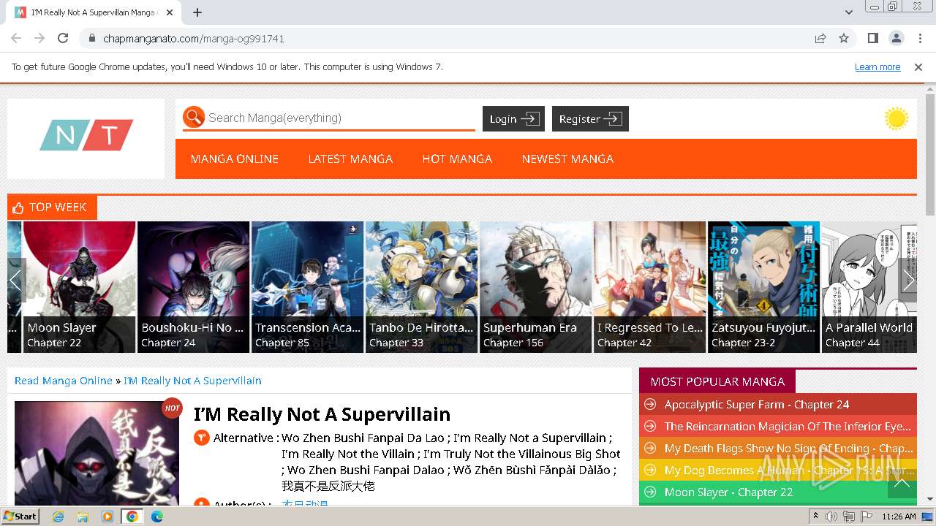
Task: Reload the page with the refresh icon
Action: (63, 38)
